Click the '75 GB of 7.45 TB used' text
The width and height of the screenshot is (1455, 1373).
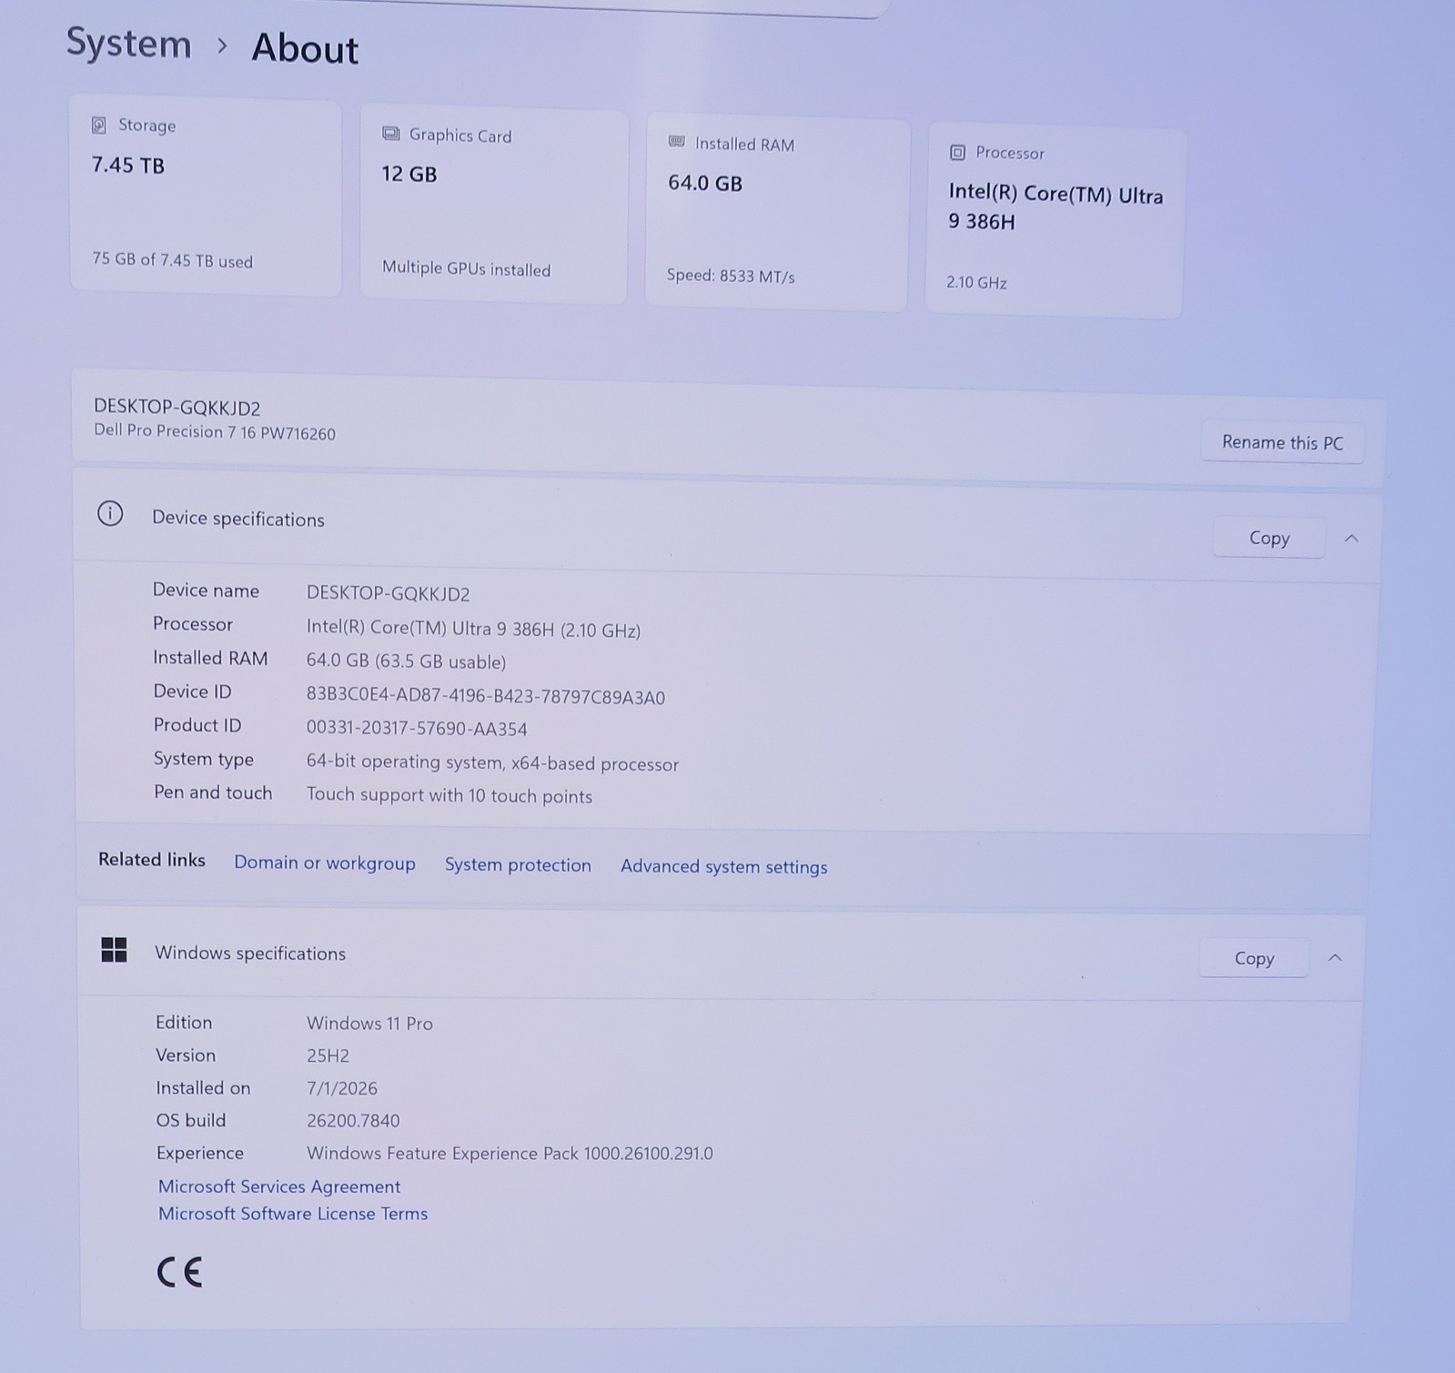coord(173,260)
